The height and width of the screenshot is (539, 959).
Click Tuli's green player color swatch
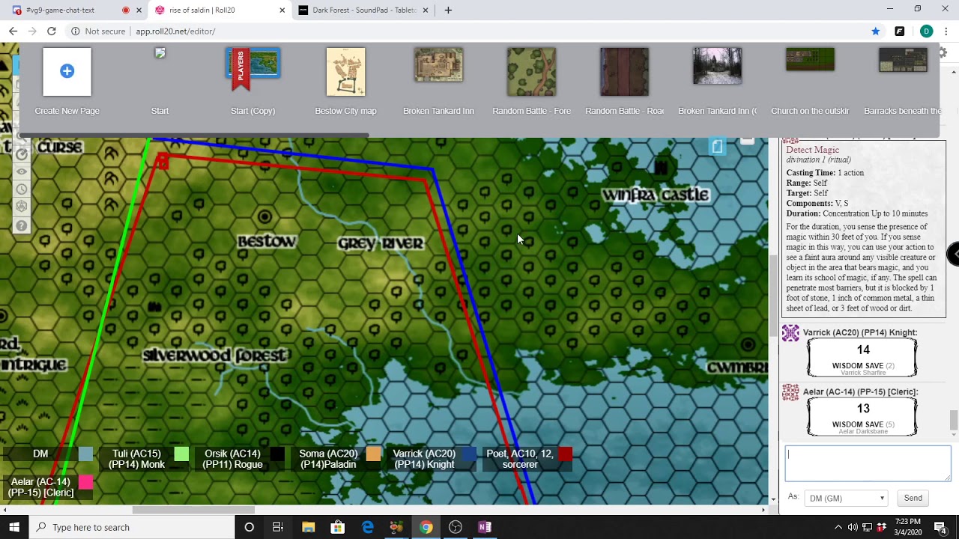click(181, 454)
